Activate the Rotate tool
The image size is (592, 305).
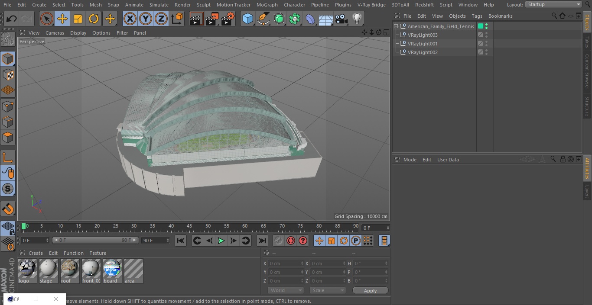(94, 19)
